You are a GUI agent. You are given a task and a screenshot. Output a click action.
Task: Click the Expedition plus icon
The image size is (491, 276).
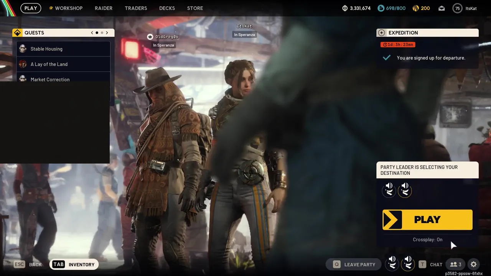coord(381,33)
